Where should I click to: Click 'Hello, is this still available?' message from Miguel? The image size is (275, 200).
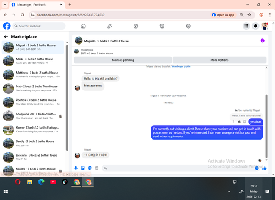101,79
